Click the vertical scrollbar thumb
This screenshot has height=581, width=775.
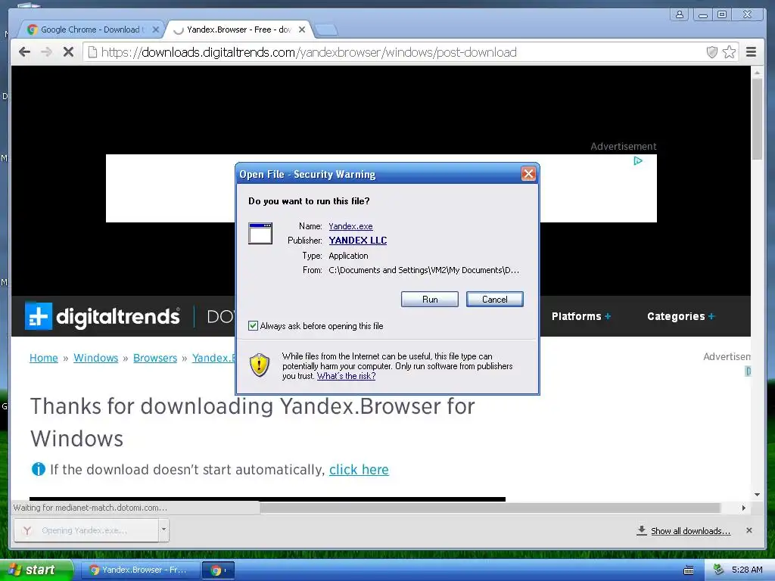tap(757, 119)
